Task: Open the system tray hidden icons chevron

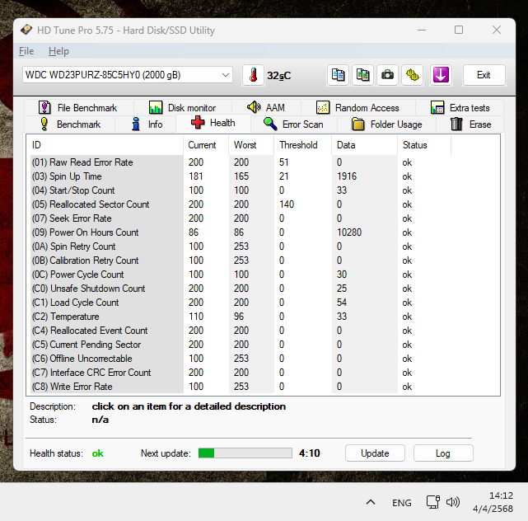Action: point(371,502)
